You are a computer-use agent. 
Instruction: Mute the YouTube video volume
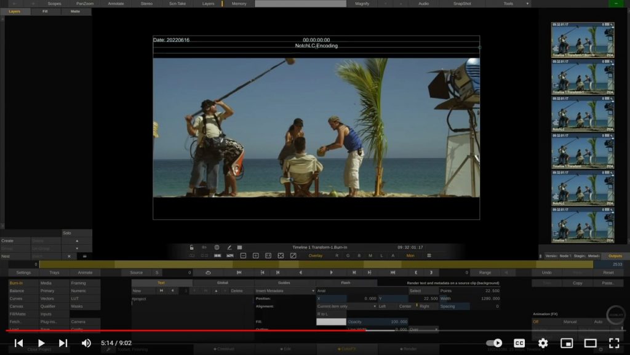[86, 343]
